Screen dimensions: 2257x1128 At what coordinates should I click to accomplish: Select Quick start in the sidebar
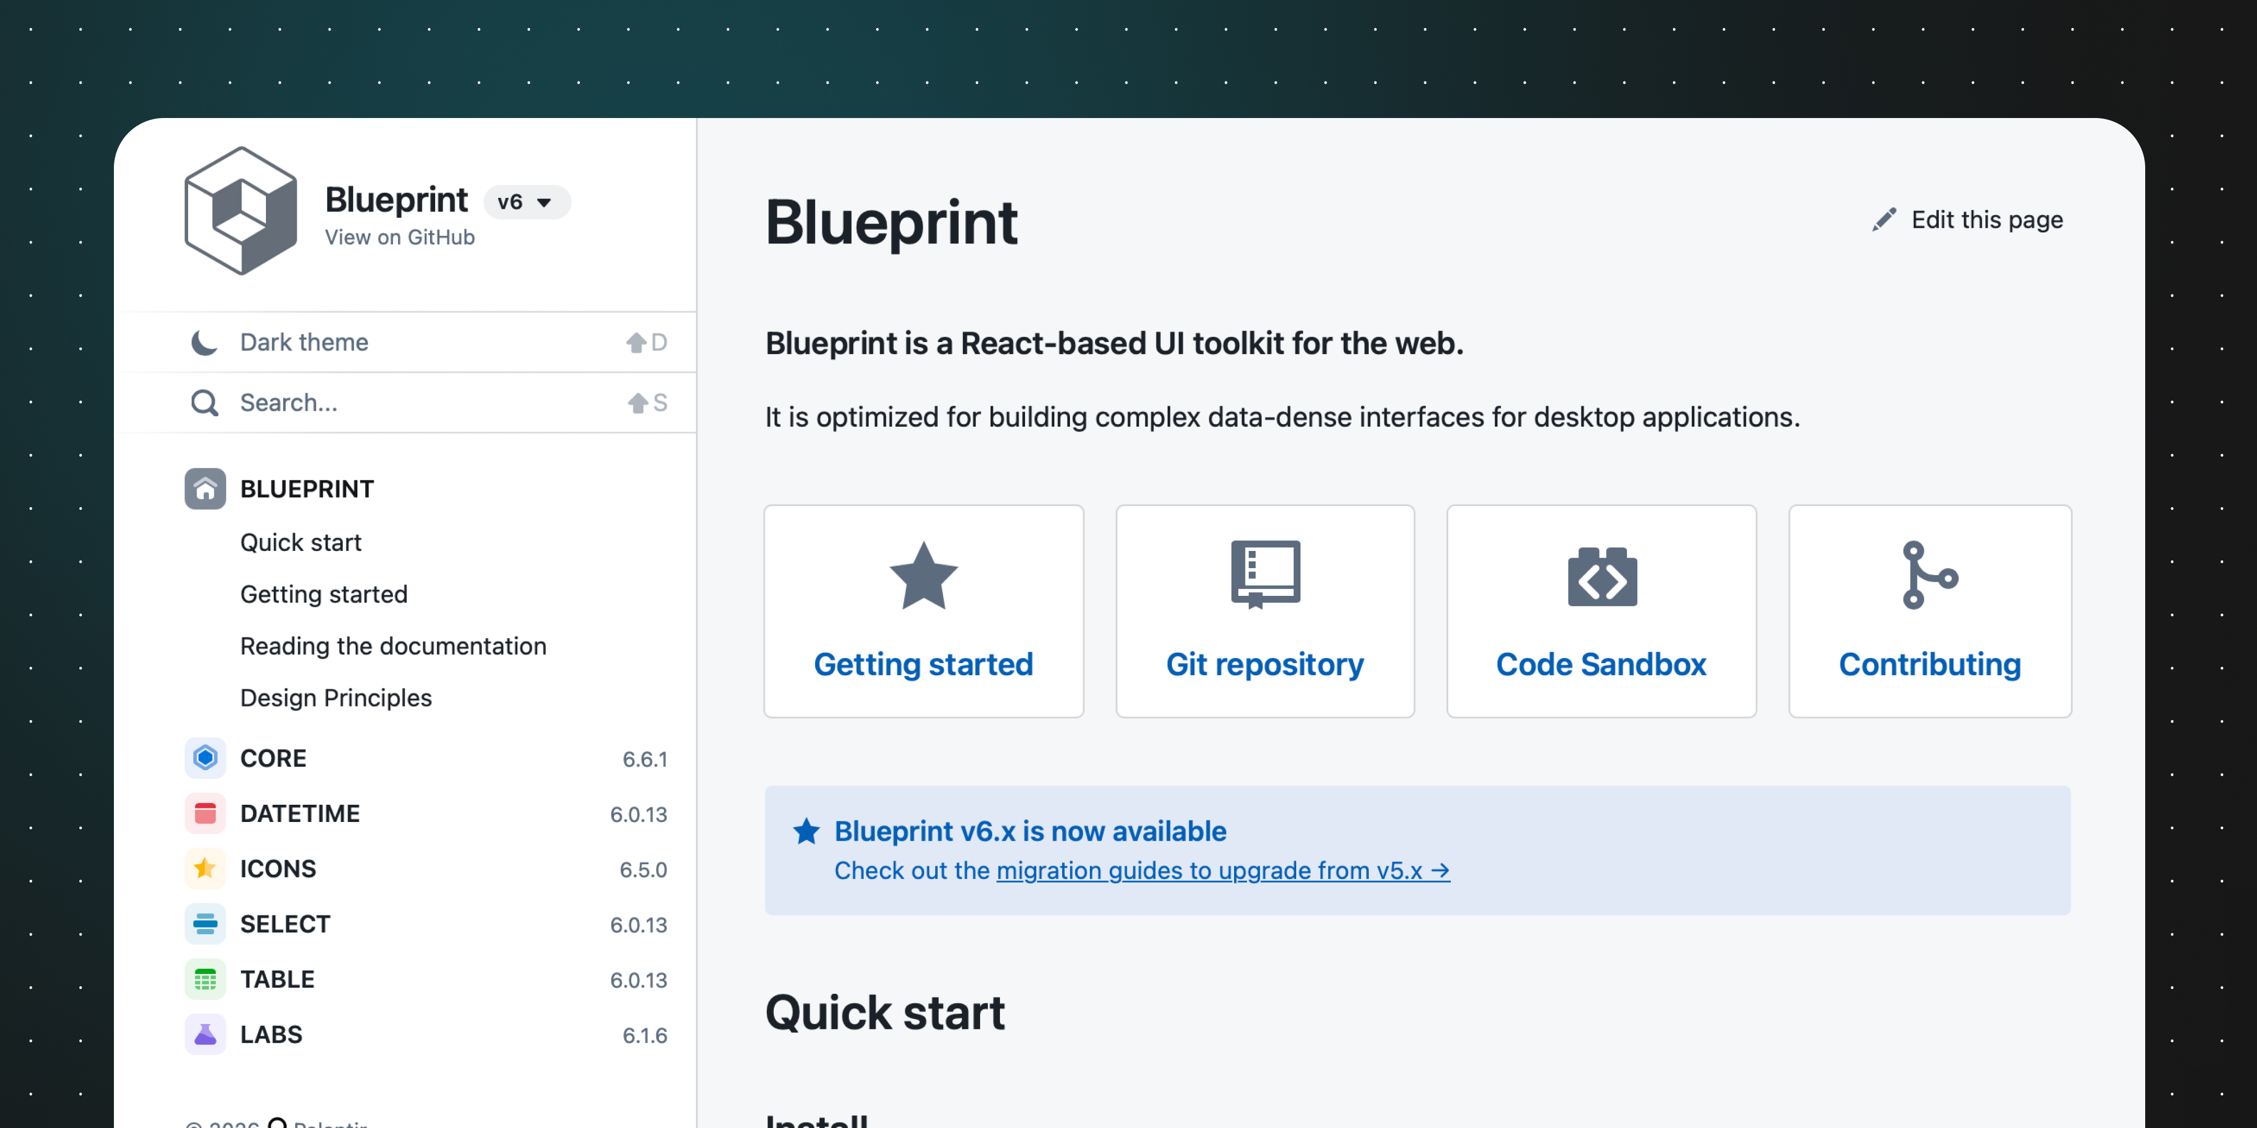tap(300, 541)
